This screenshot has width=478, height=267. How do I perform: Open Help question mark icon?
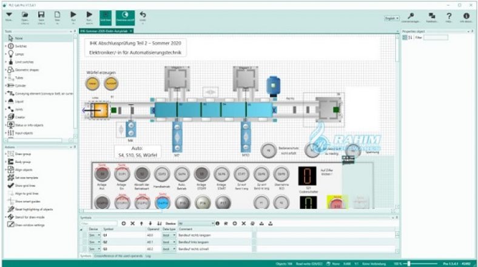449,16
